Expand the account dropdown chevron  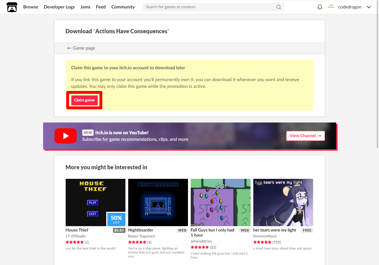[369, 7]
